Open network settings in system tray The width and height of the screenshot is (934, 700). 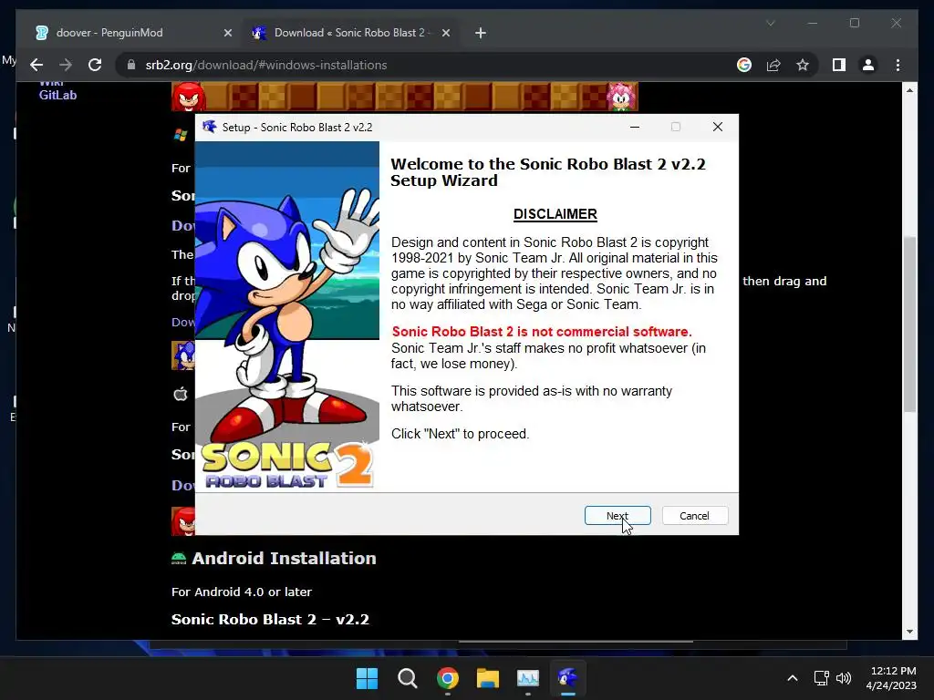coord(822,678)
